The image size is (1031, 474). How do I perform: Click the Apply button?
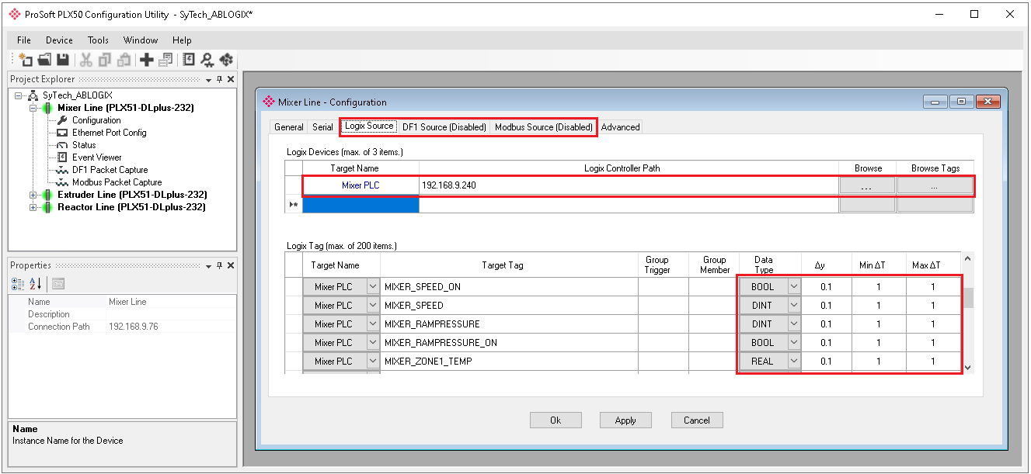pyautogui.click(x=625, y=420)
